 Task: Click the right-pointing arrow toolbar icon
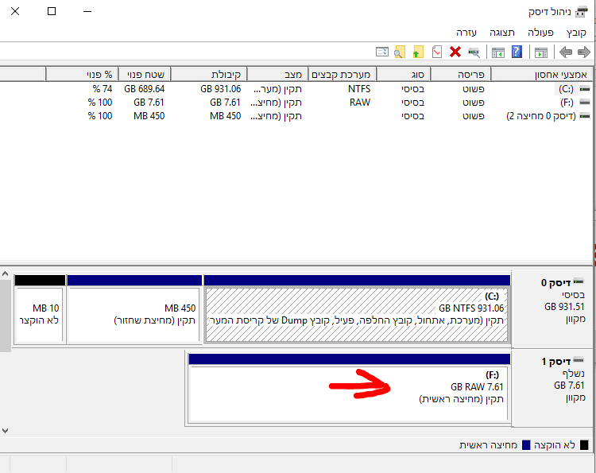coord(584,52)
